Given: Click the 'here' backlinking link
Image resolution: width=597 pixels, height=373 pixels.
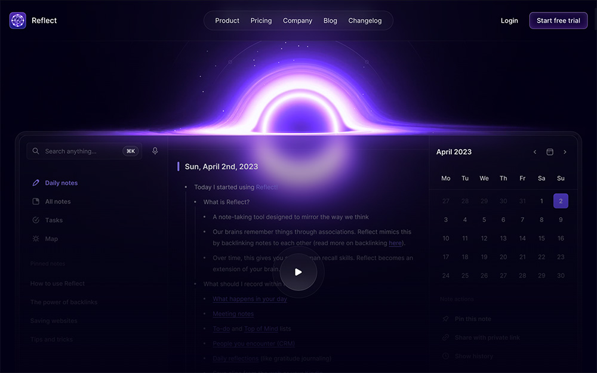Looking at the screenshot, I should pyautogui.click(x=395, y=243).
